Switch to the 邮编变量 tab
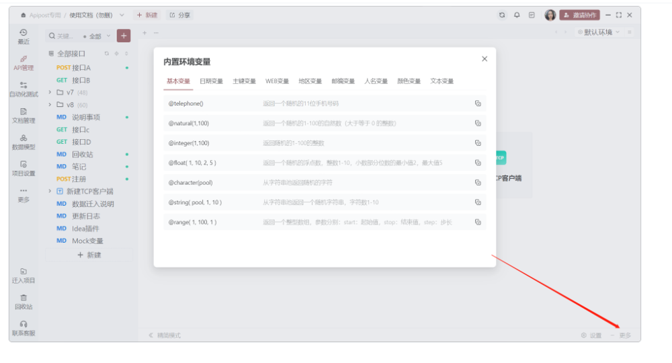The width and height of the screenshot is (672, 363). point(343,81)
